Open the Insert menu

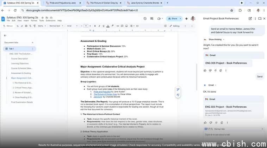pos(26,21)
